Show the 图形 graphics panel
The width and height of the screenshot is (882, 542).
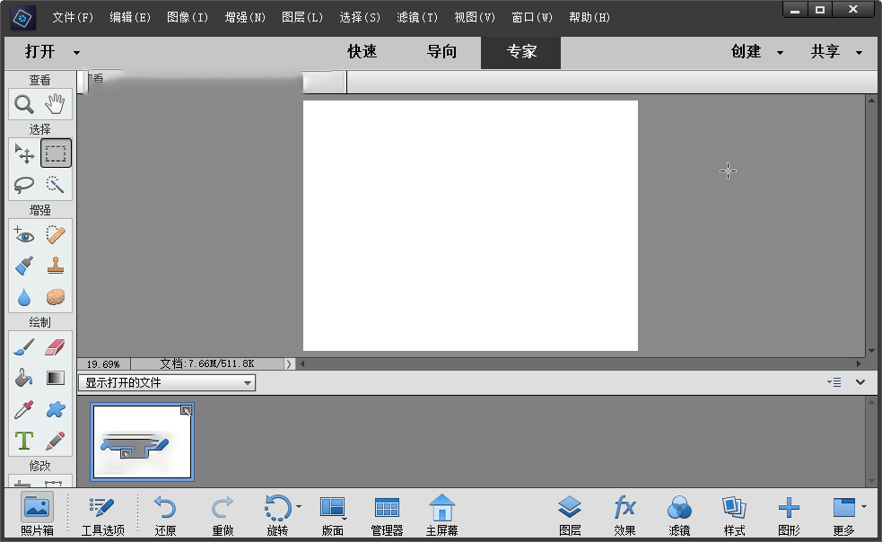(x=789, y=514)
